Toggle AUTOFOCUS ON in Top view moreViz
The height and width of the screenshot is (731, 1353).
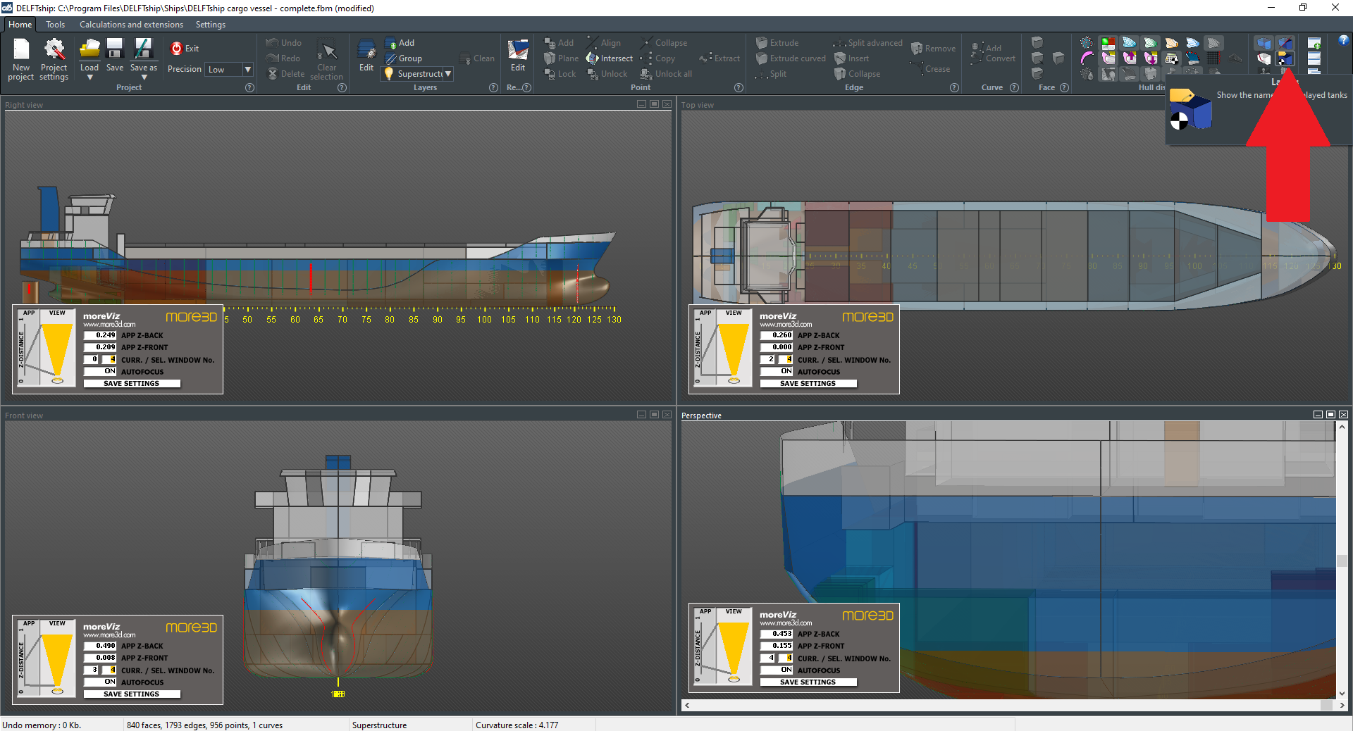[x=777, y=371]
